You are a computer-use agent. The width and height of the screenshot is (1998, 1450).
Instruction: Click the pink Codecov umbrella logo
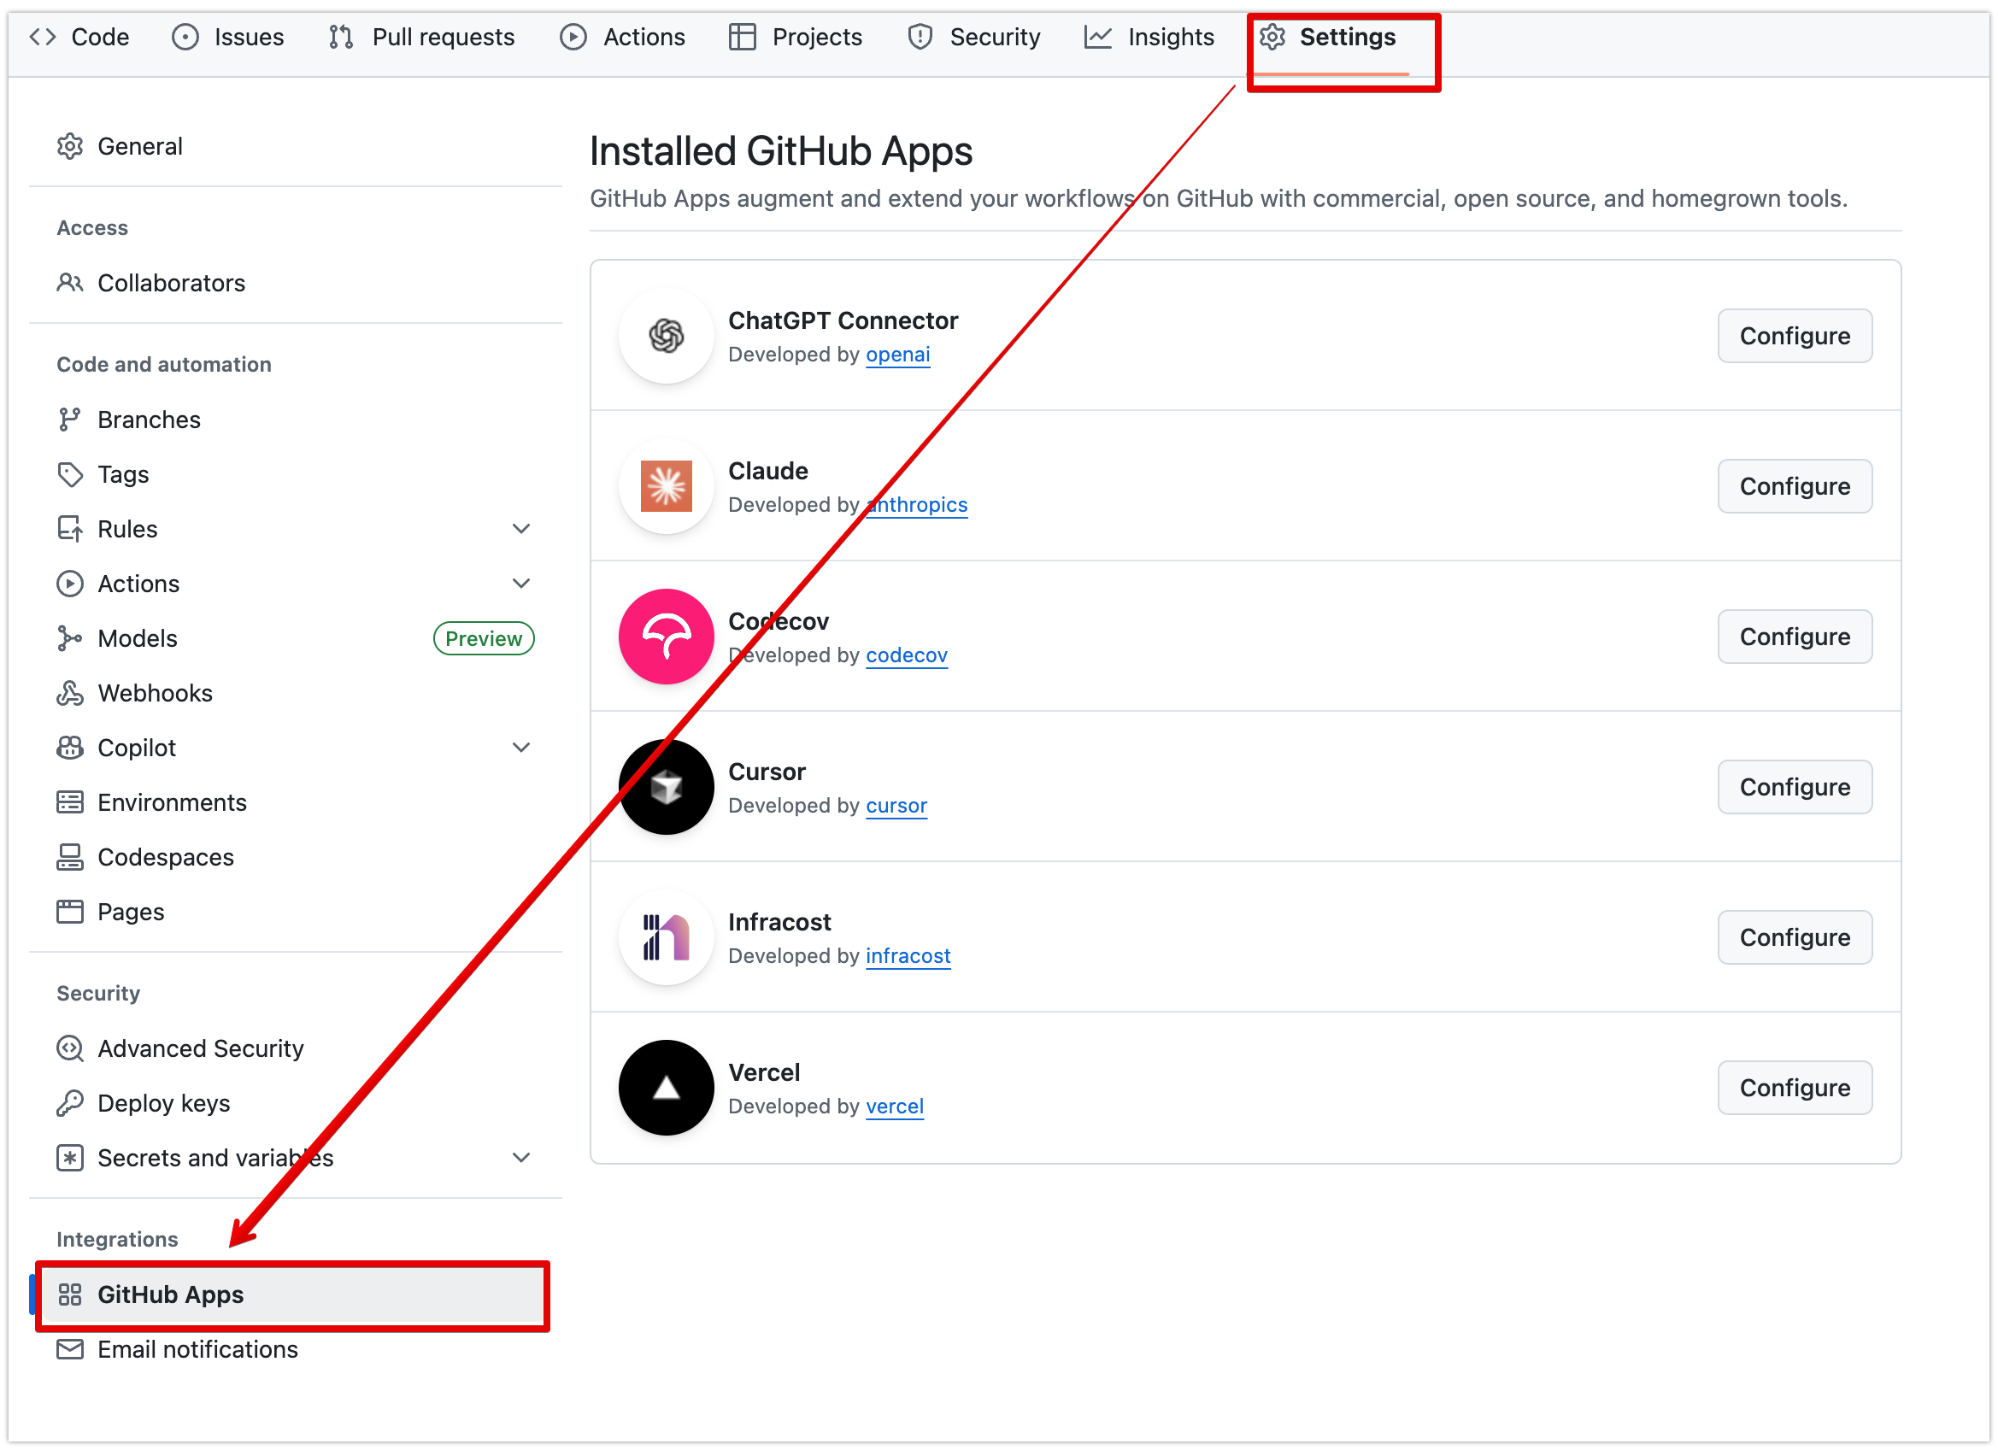(666, 637)
